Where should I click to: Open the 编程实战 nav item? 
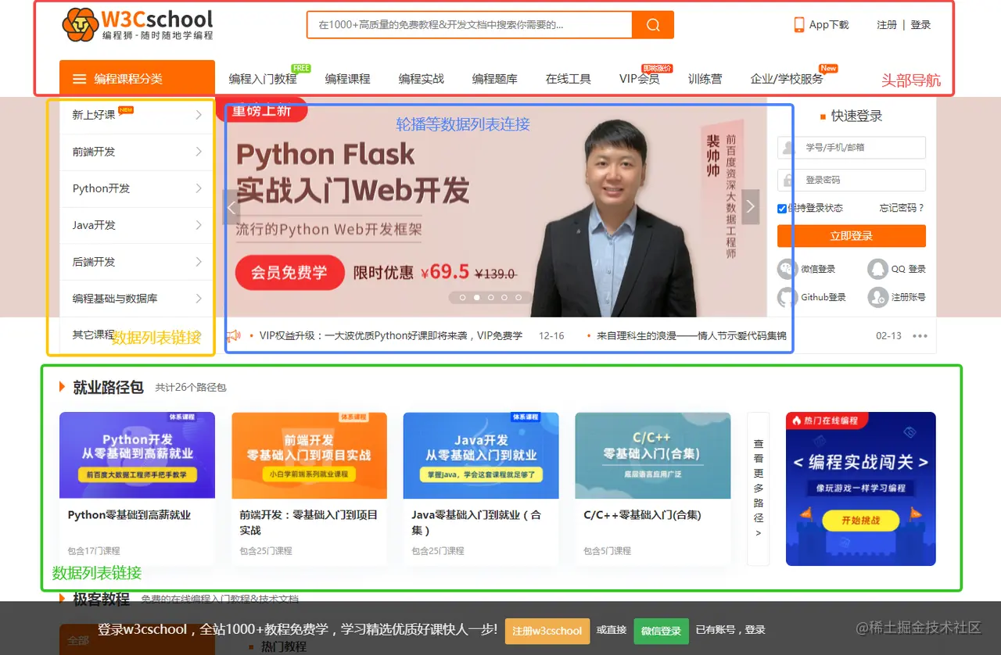(x=422, y=79)
